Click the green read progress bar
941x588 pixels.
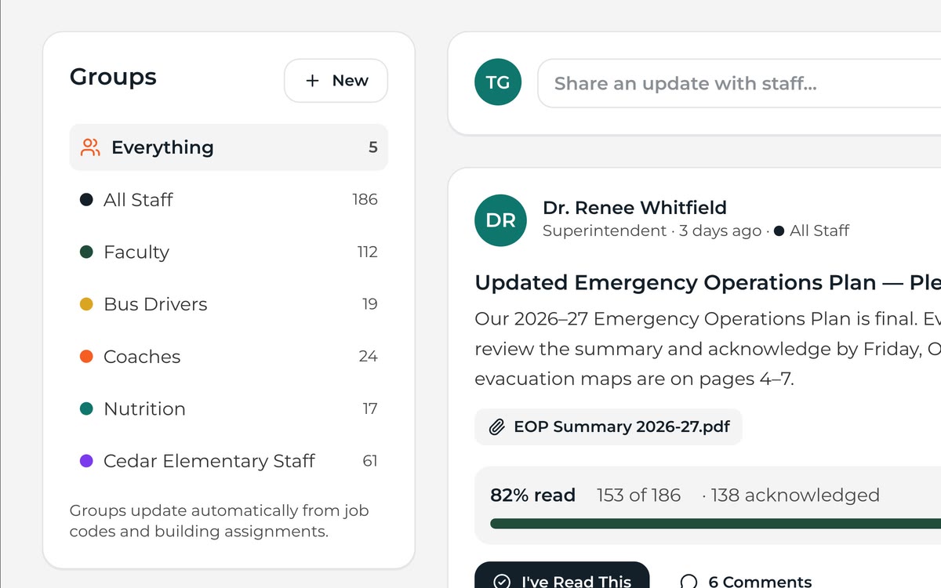pos(715,523)
